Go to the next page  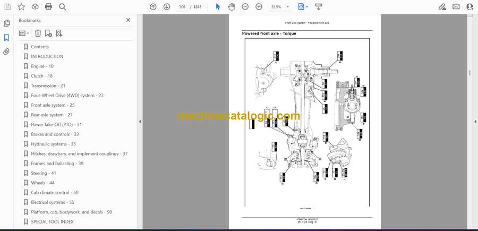click(166, 7)
